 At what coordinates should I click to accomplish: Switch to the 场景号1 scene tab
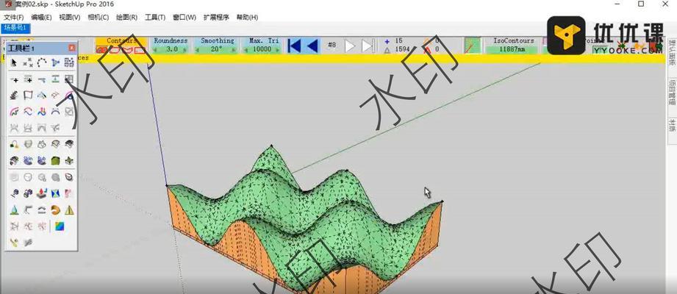coord(15,28)
